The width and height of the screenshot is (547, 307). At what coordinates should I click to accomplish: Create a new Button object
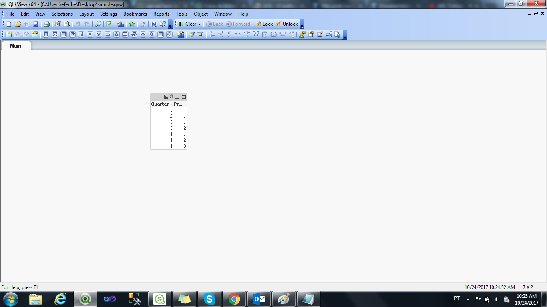[108, 34]
